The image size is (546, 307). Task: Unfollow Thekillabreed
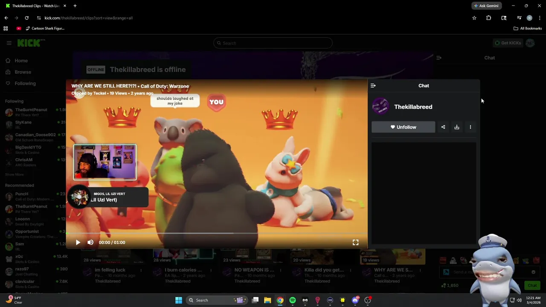pos(403,127)
